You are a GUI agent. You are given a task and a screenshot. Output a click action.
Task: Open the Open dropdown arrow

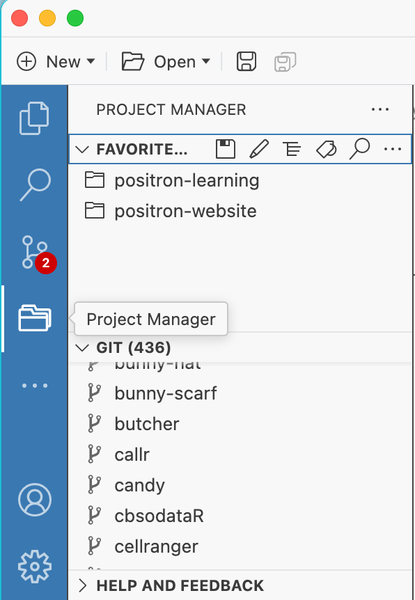coord(205,61)
